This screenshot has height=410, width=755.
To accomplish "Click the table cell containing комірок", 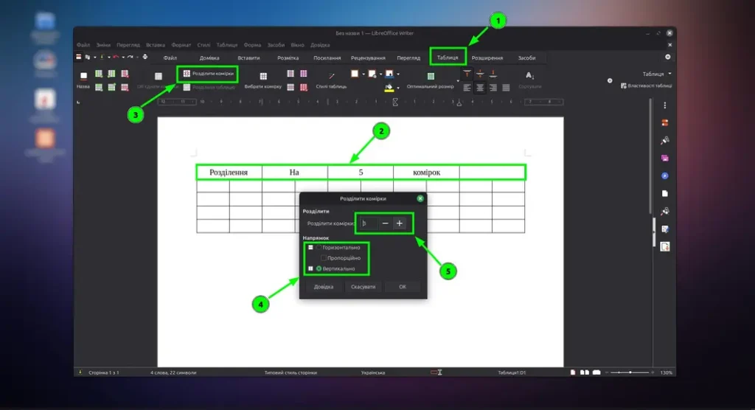I will point(427,173).
